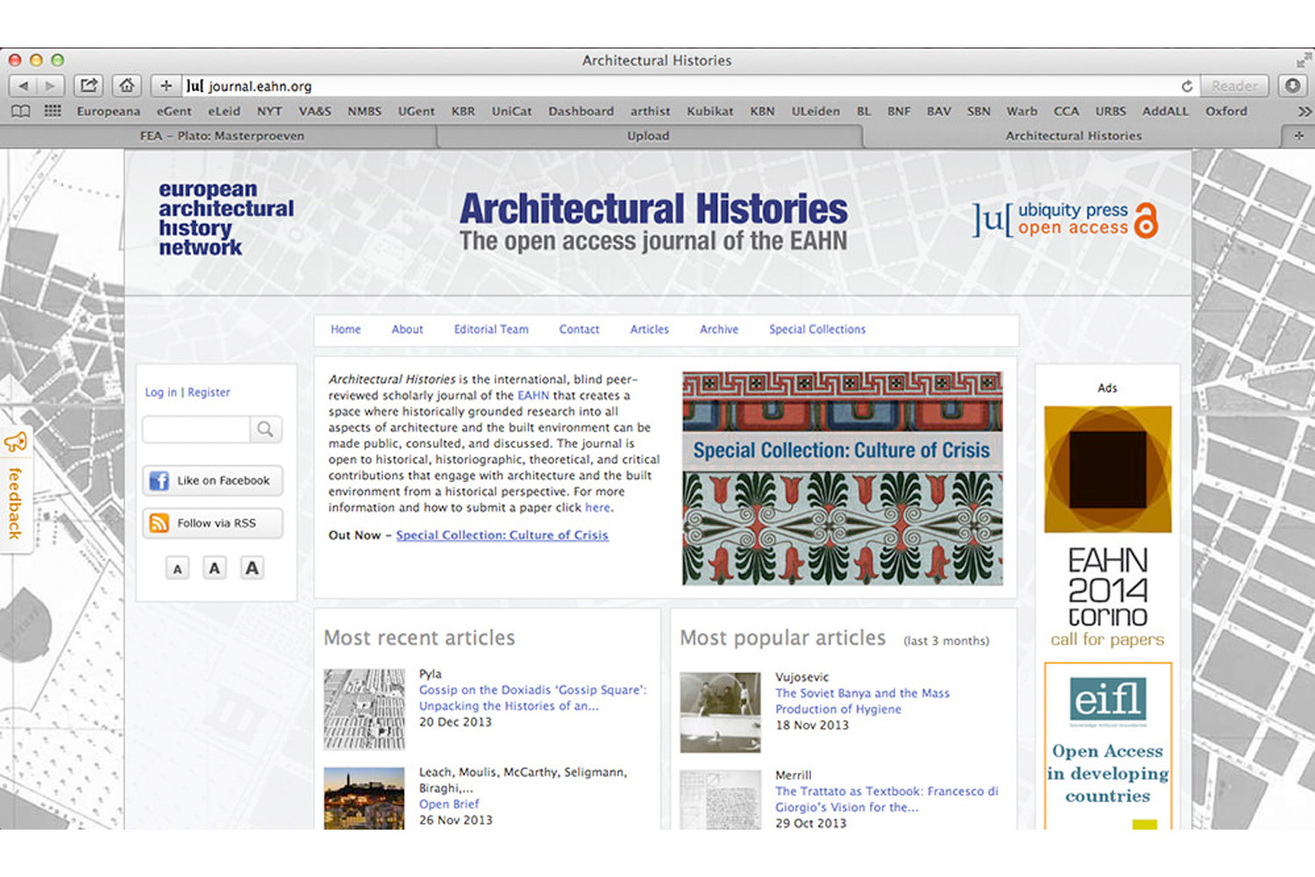Screen dimensions: 1315x877
Task: Expand the orange feedback side tab
Action: pos(15,491)
